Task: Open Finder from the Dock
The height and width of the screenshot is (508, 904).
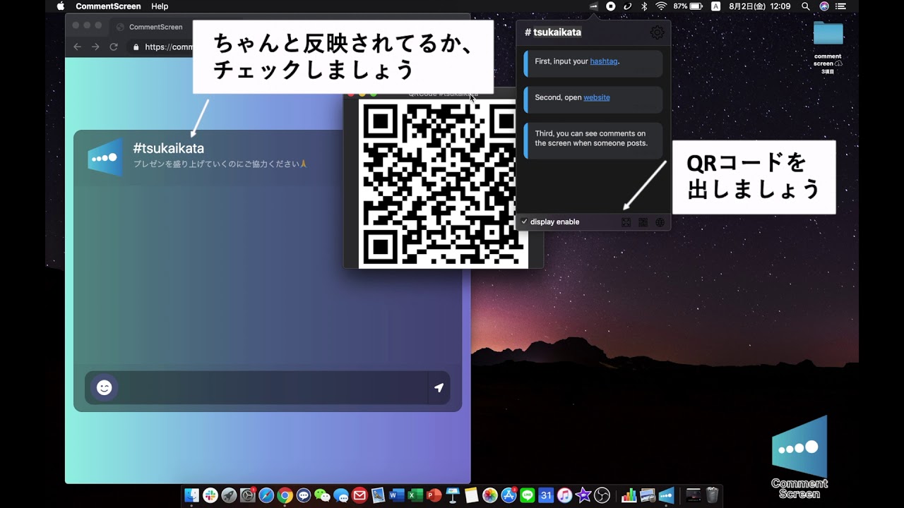Action: (191, 495)
